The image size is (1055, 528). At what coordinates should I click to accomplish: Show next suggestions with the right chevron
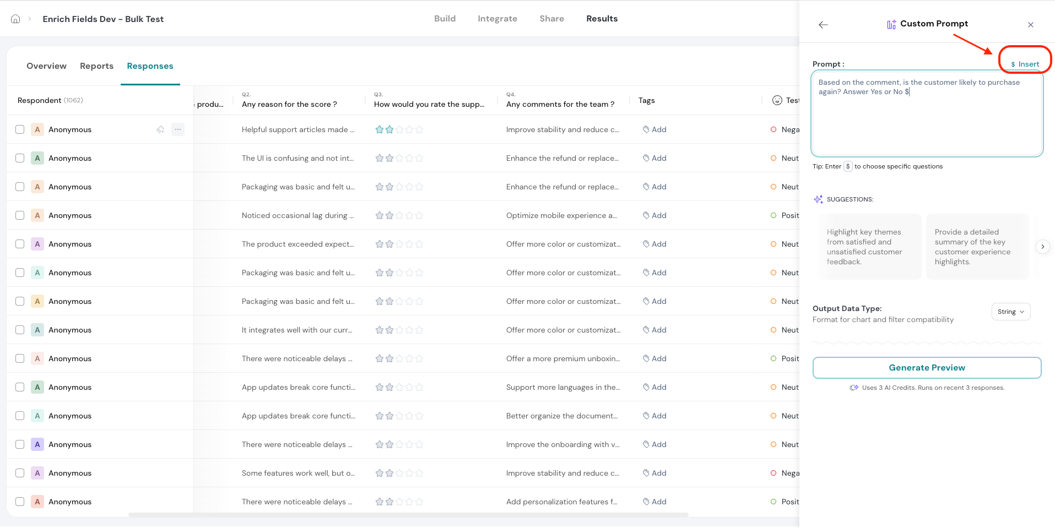[x=1042, y=247]
